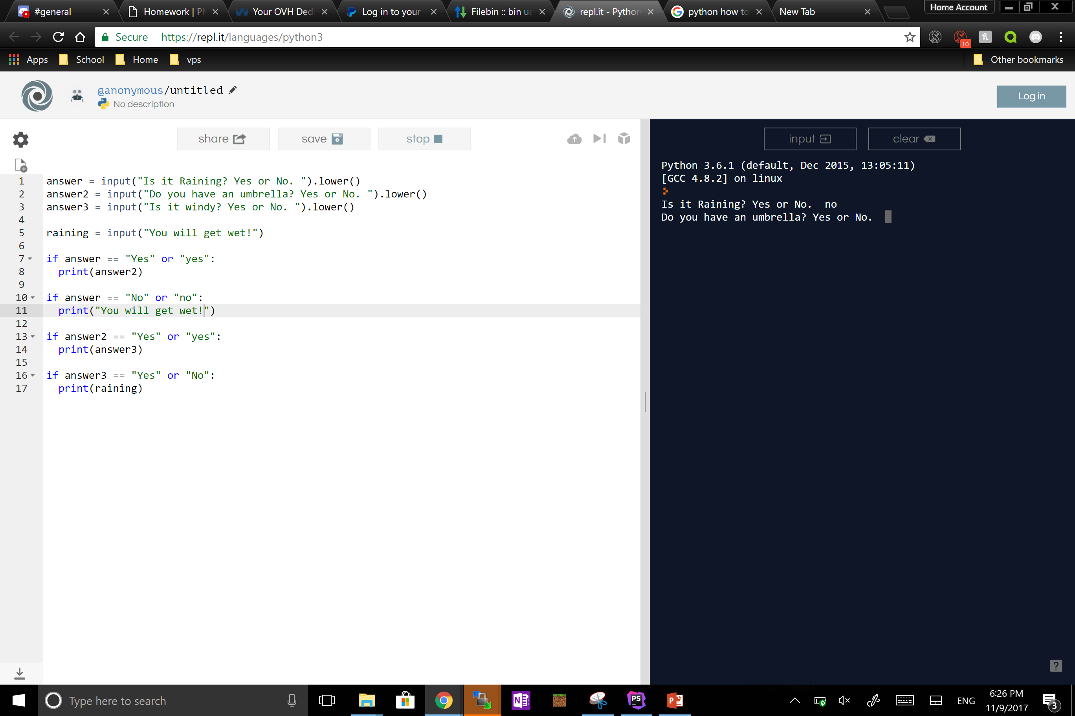This screenshot has height=716, width=1075.
Task: Show hidden system tray icons
Action: tap(794, 700)
